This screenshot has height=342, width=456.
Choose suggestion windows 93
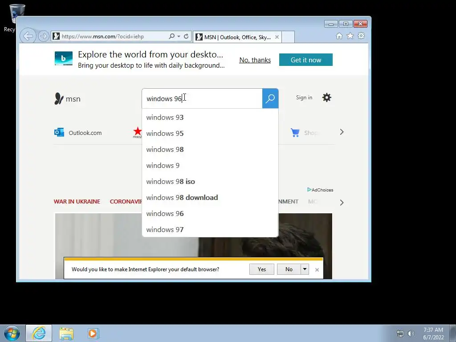coord(210,117)
